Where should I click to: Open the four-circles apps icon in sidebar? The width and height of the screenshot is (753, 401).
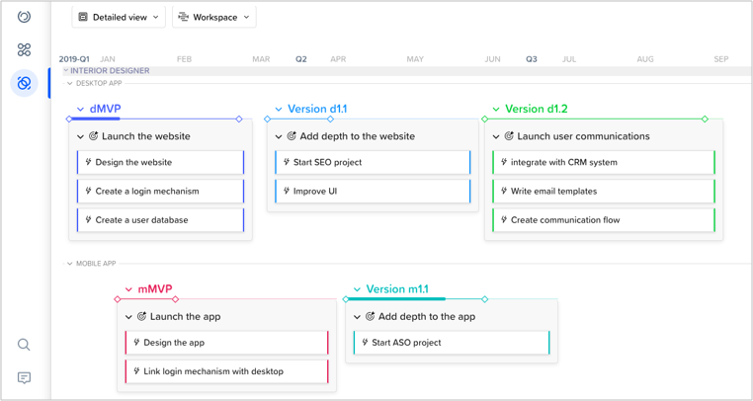click(x=24, y=49)
